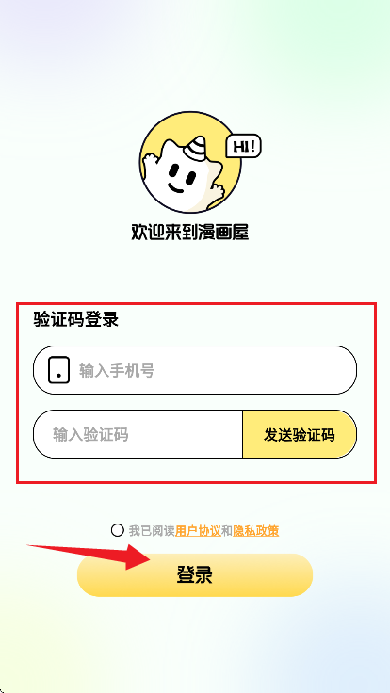Focus the 输入验证码 code input
The image size is (390, 693).
[x=138, y=434]
